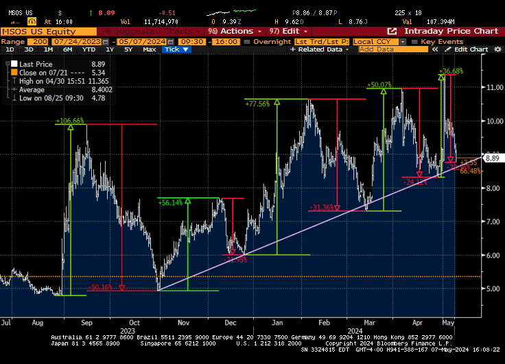
Task: Click the Low marker icon in the legend
Action: click(14, 98)
